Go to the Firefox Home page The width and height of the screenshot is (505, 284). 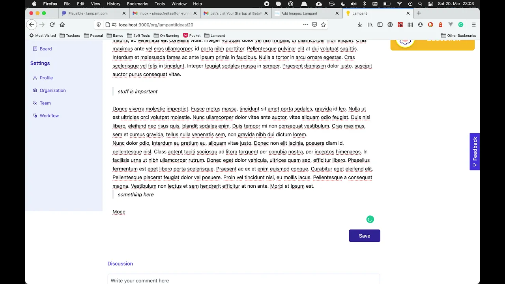[x=62, y=24]
